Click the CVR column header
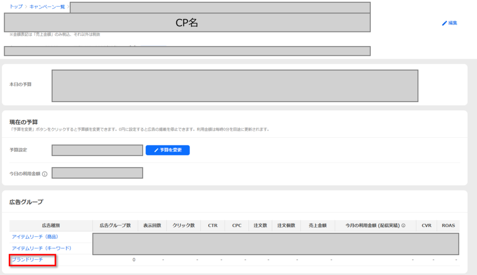Image resolution: width=477 pixels, height=275 pixels. (x=426, y=226)
